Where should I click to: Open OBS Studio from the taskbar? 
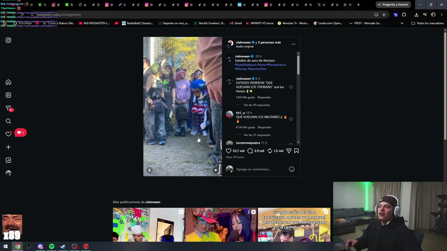74,246
